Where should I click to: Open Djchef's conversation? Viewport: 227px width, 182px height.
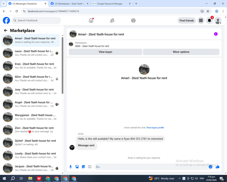tap(30, 142)
